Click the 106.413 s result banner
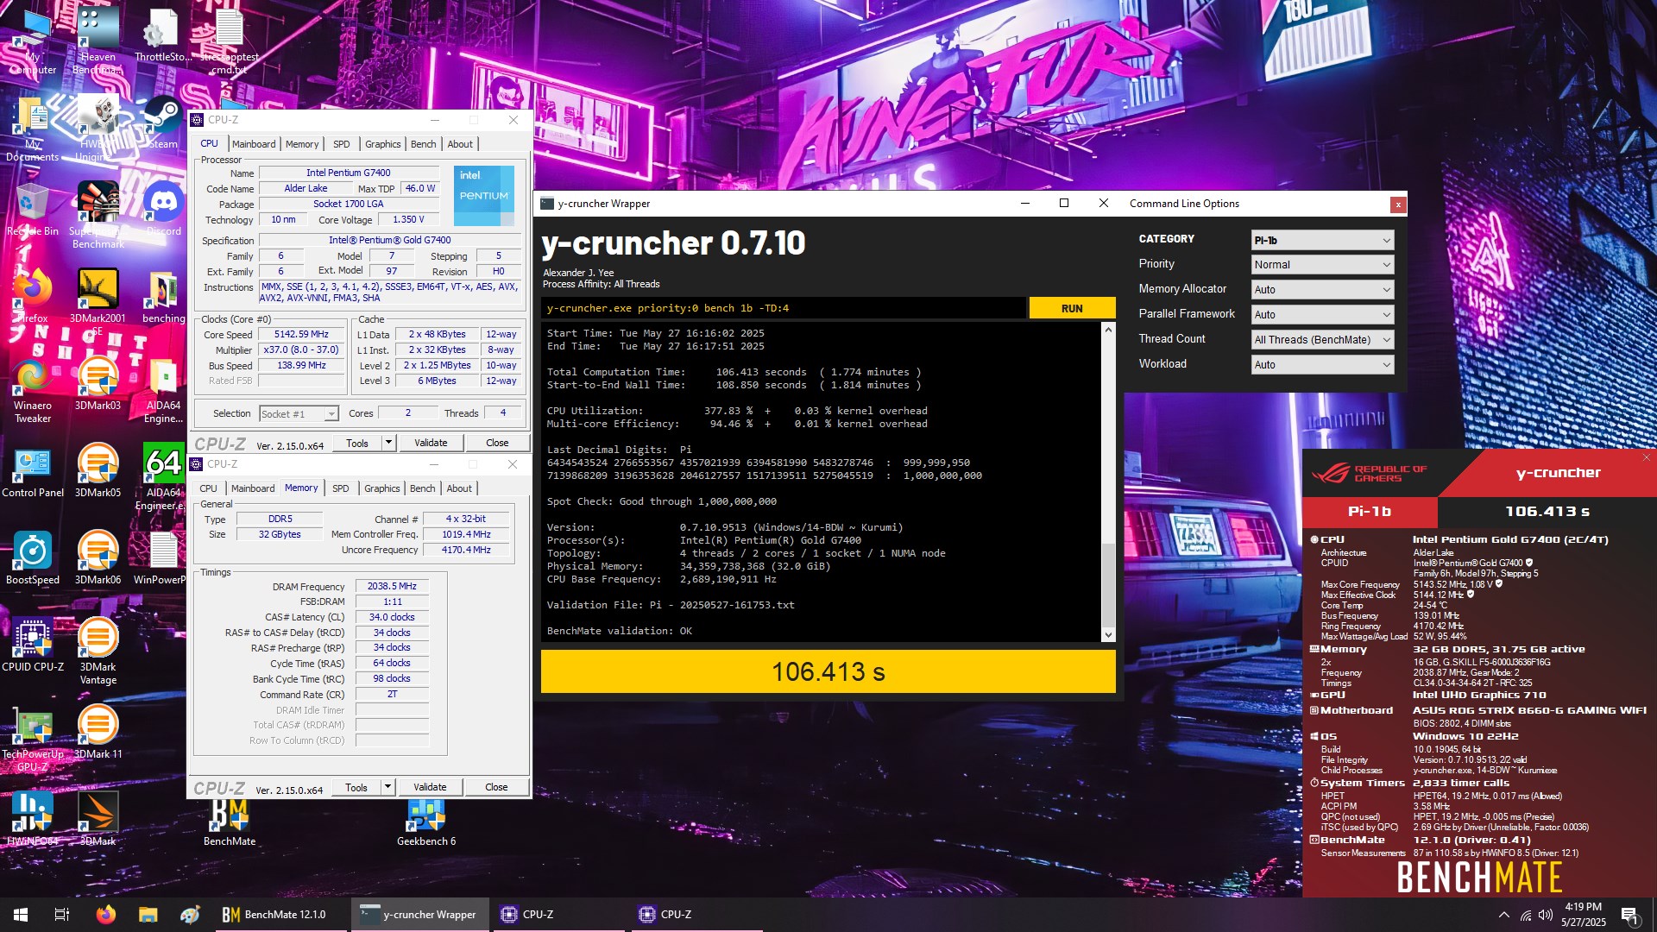The width and height of the screenshot is (1657, 932). tap(828, 671)
